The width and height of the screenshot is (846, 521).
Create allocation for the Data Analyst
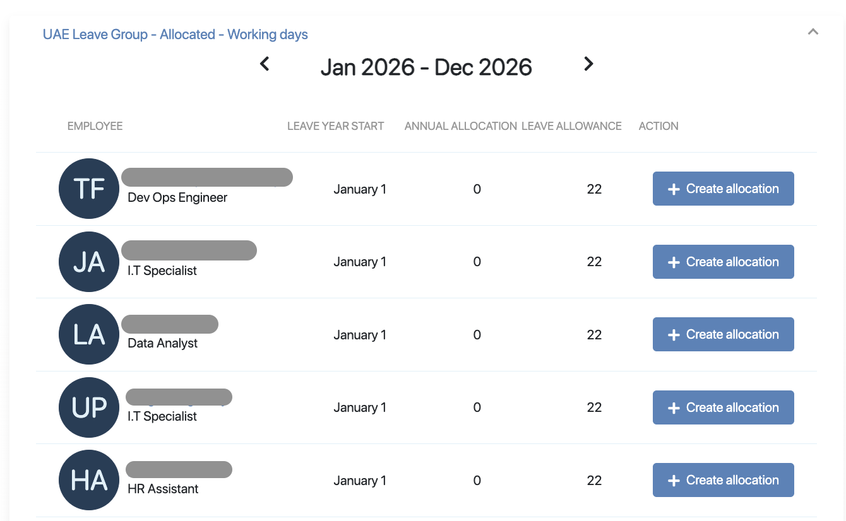[723, 334]
